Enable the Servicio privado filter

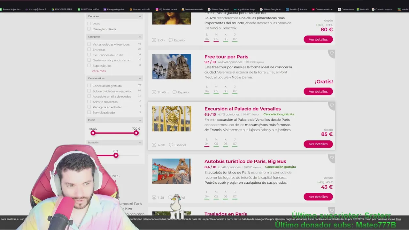click(x=89, y=112)
